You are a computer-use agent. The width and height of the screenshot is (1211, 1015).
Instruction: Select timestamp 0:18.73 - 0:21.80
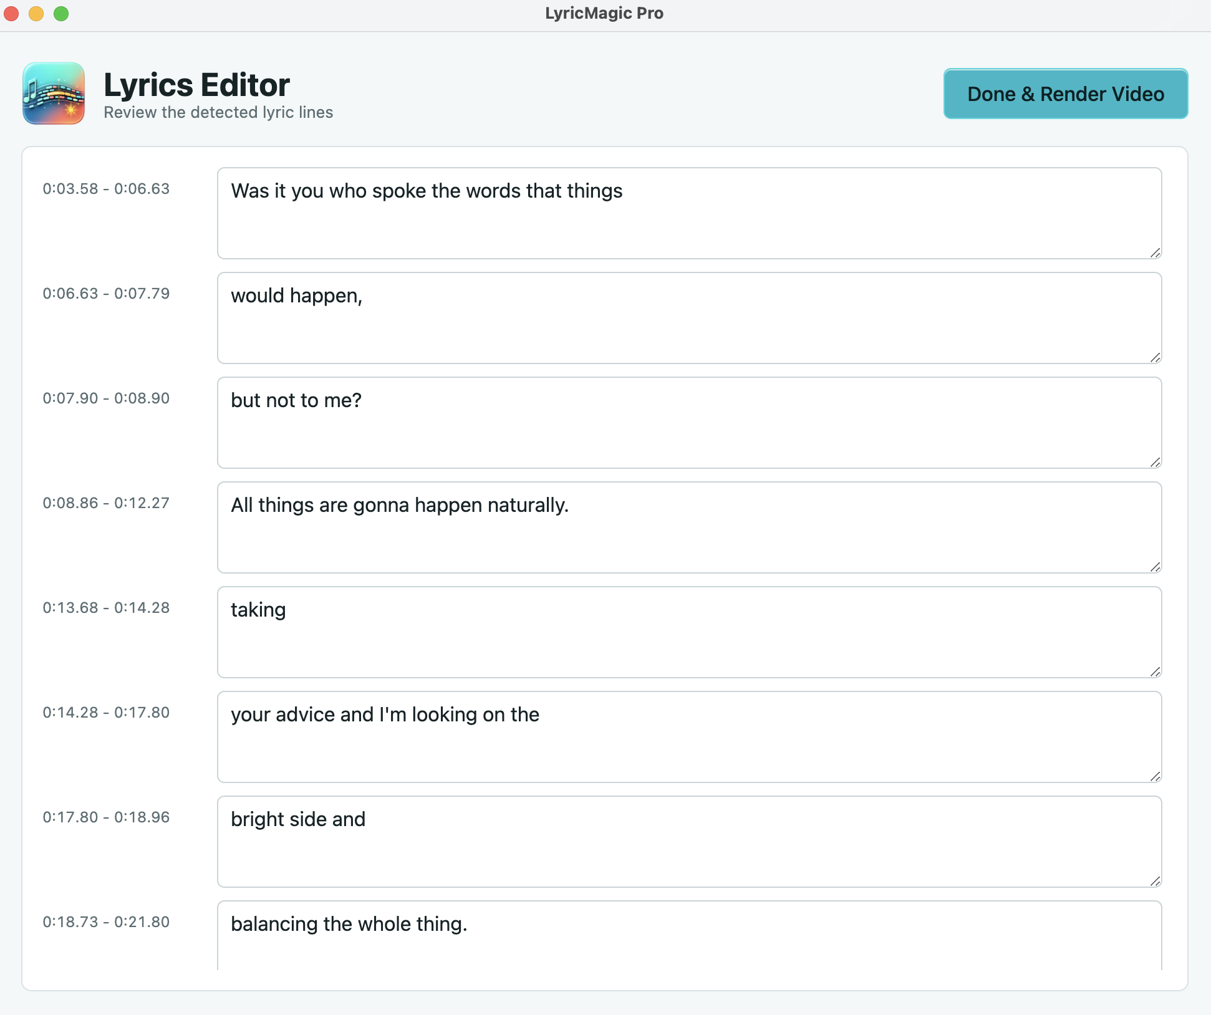[106, 922]
